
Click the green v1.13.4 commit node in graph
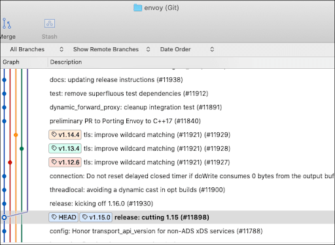pos(22,149)
